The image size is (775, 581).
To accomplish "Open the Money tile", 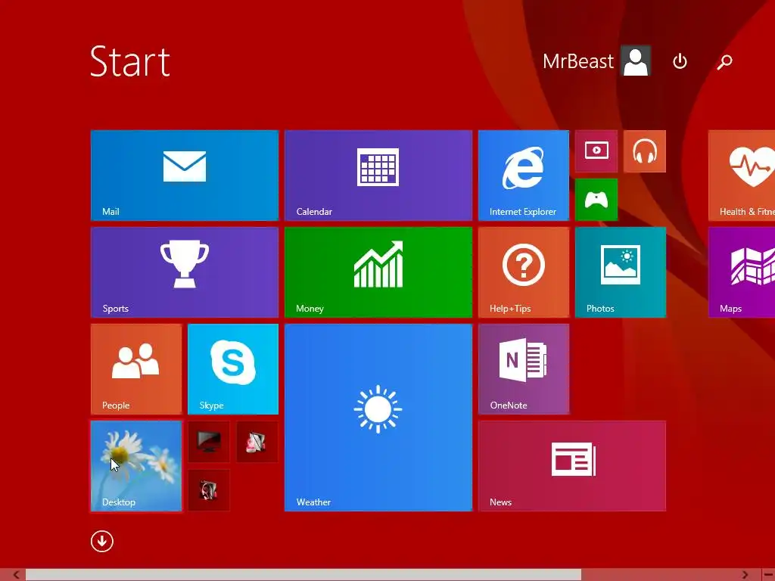I will tap(378, 272).
